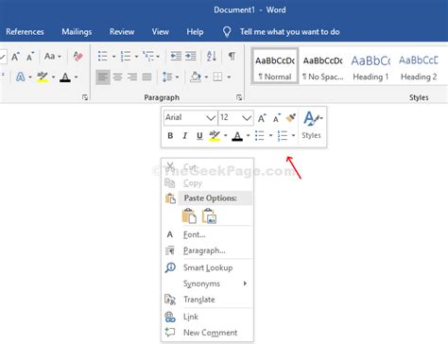The width and height of the screenshot is (448, 344).
Task: Open the Mailings tab
Action: 77,32
